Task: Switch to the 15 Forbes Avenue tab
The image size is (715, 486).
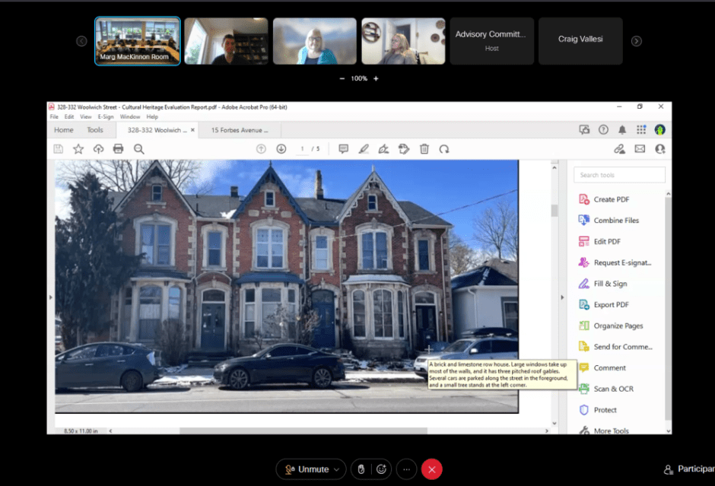Action: 239,130
